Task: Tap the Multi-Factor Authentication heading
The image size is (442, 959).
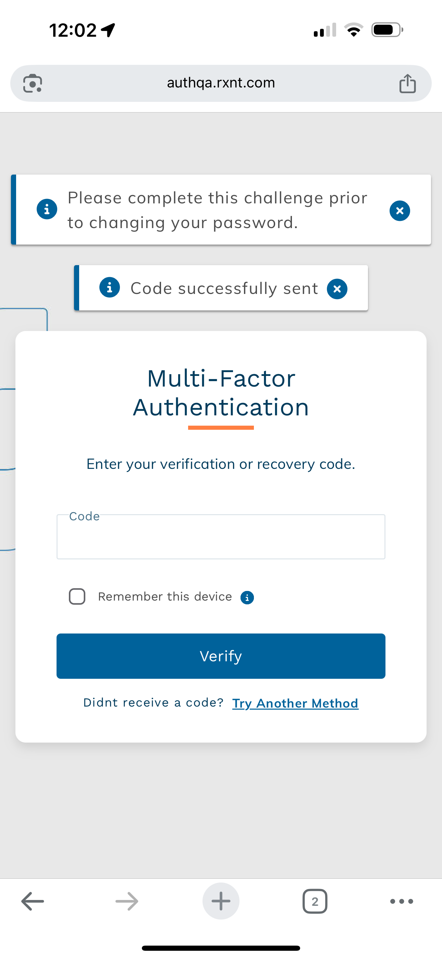Action: click(x=221, y=393)
